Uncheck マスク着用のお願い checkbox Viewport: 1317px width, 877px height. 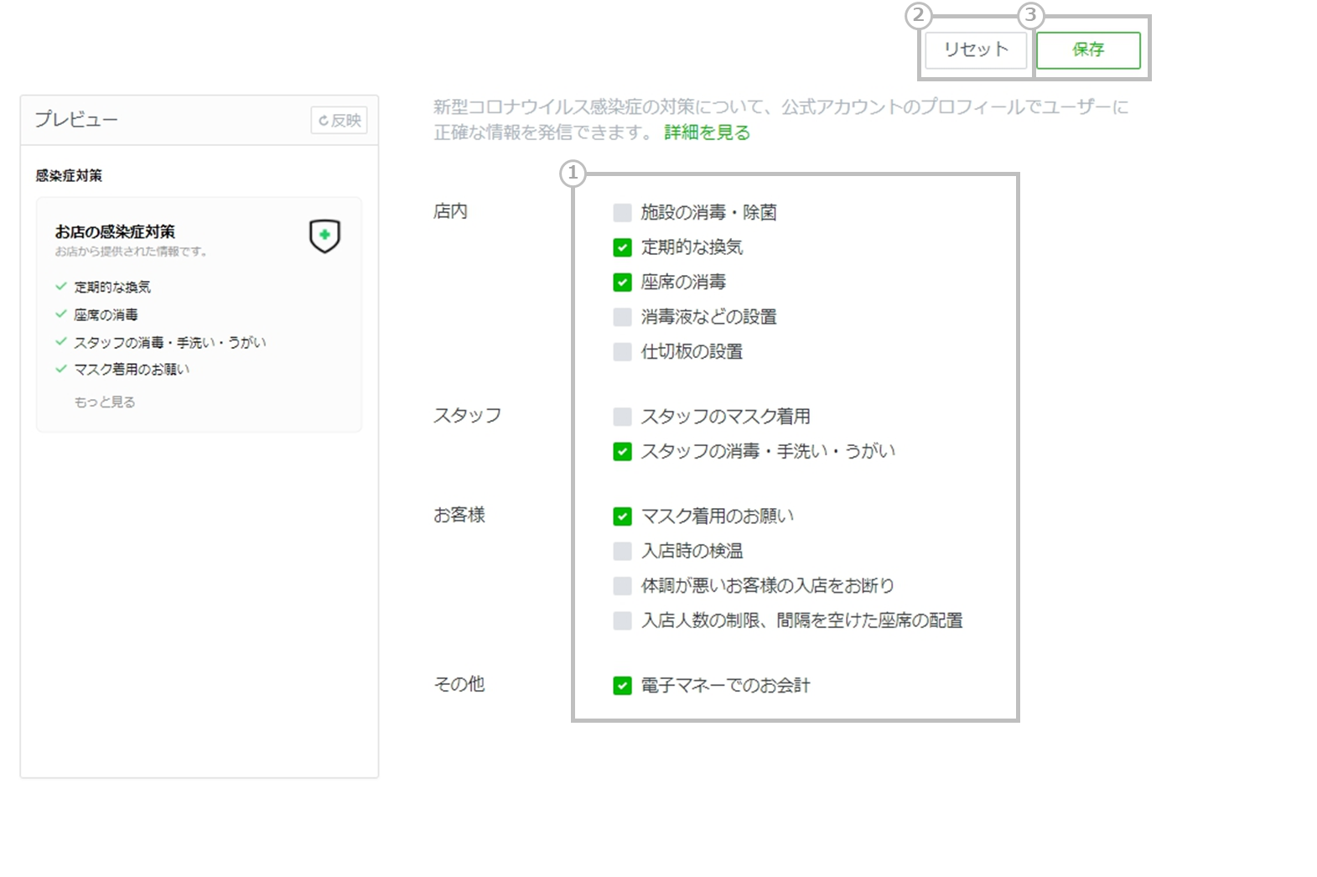622,516
